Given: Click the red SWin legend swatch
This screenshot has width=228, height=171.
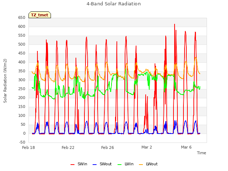Looking at the screenshot, I should (72, 165).
